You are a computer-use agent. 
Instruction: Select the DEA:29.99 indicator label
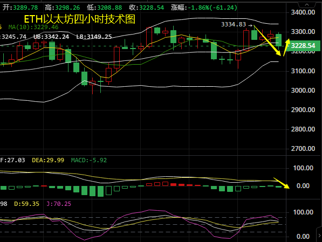click(x=48, y=160)
